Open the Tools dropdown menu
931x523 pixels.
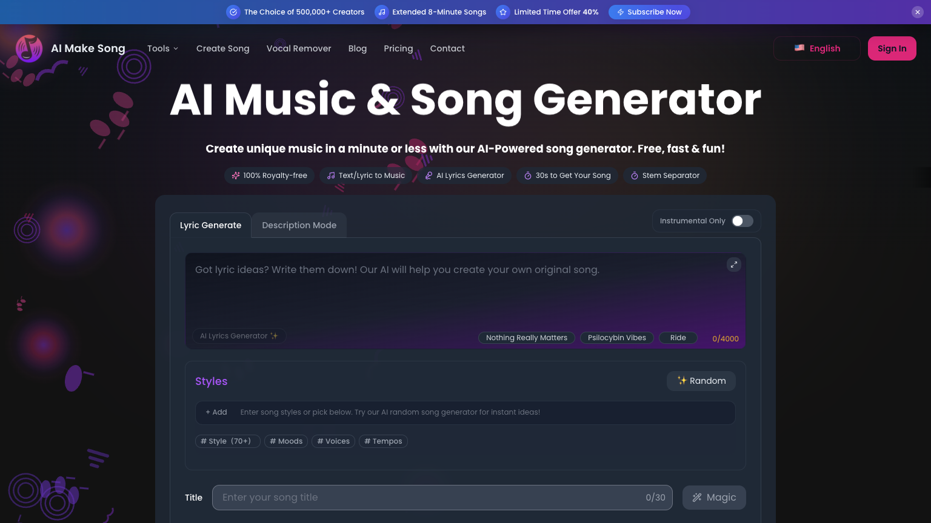162,48
